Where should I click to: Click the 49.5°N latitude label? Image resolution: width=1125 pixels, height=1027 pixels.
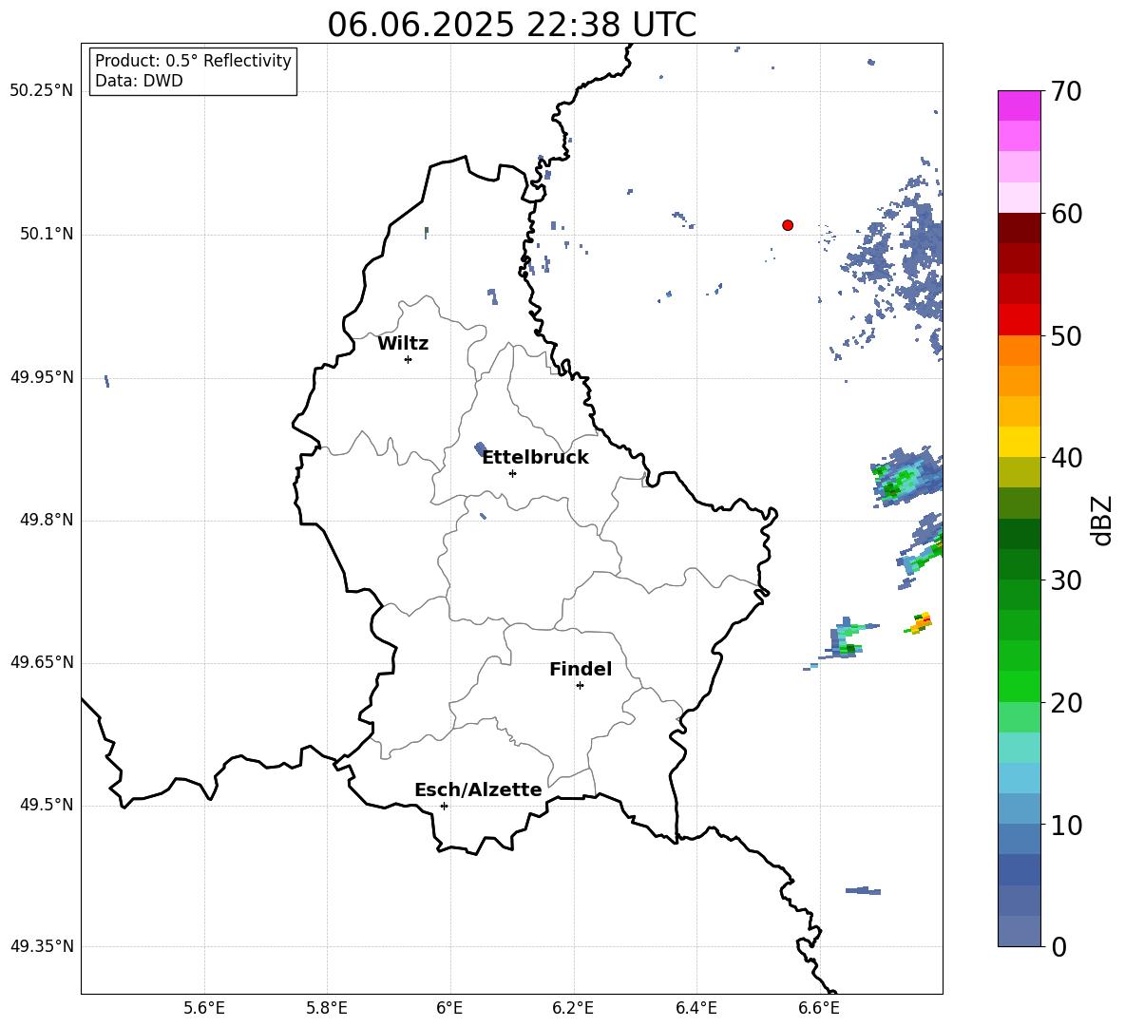(47, 805)
